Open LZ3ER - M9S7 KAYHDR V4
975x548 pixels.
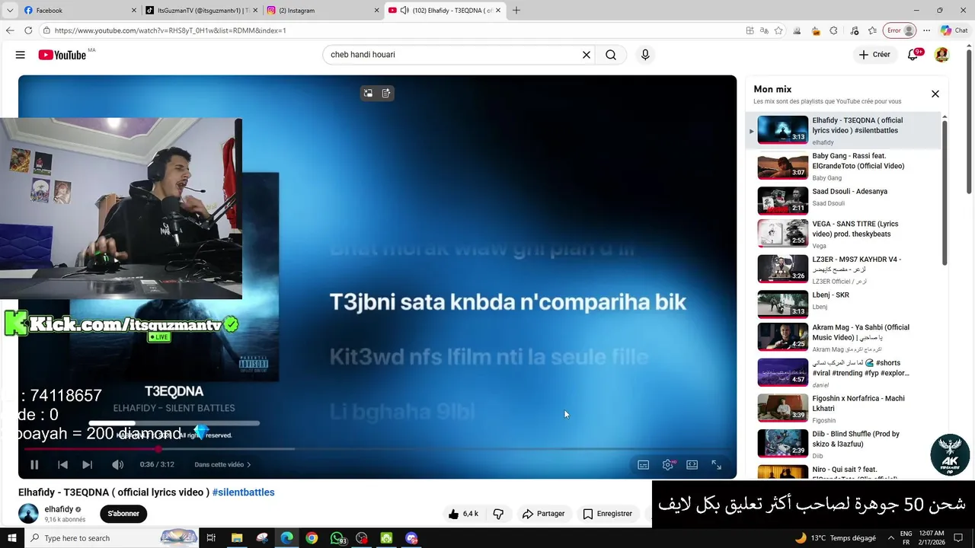(x=842, y=269)
